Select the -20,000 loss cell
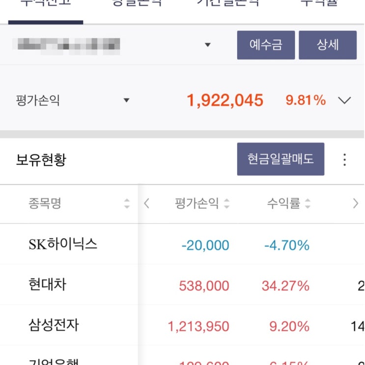365x365 pixels. click(205, 245)
